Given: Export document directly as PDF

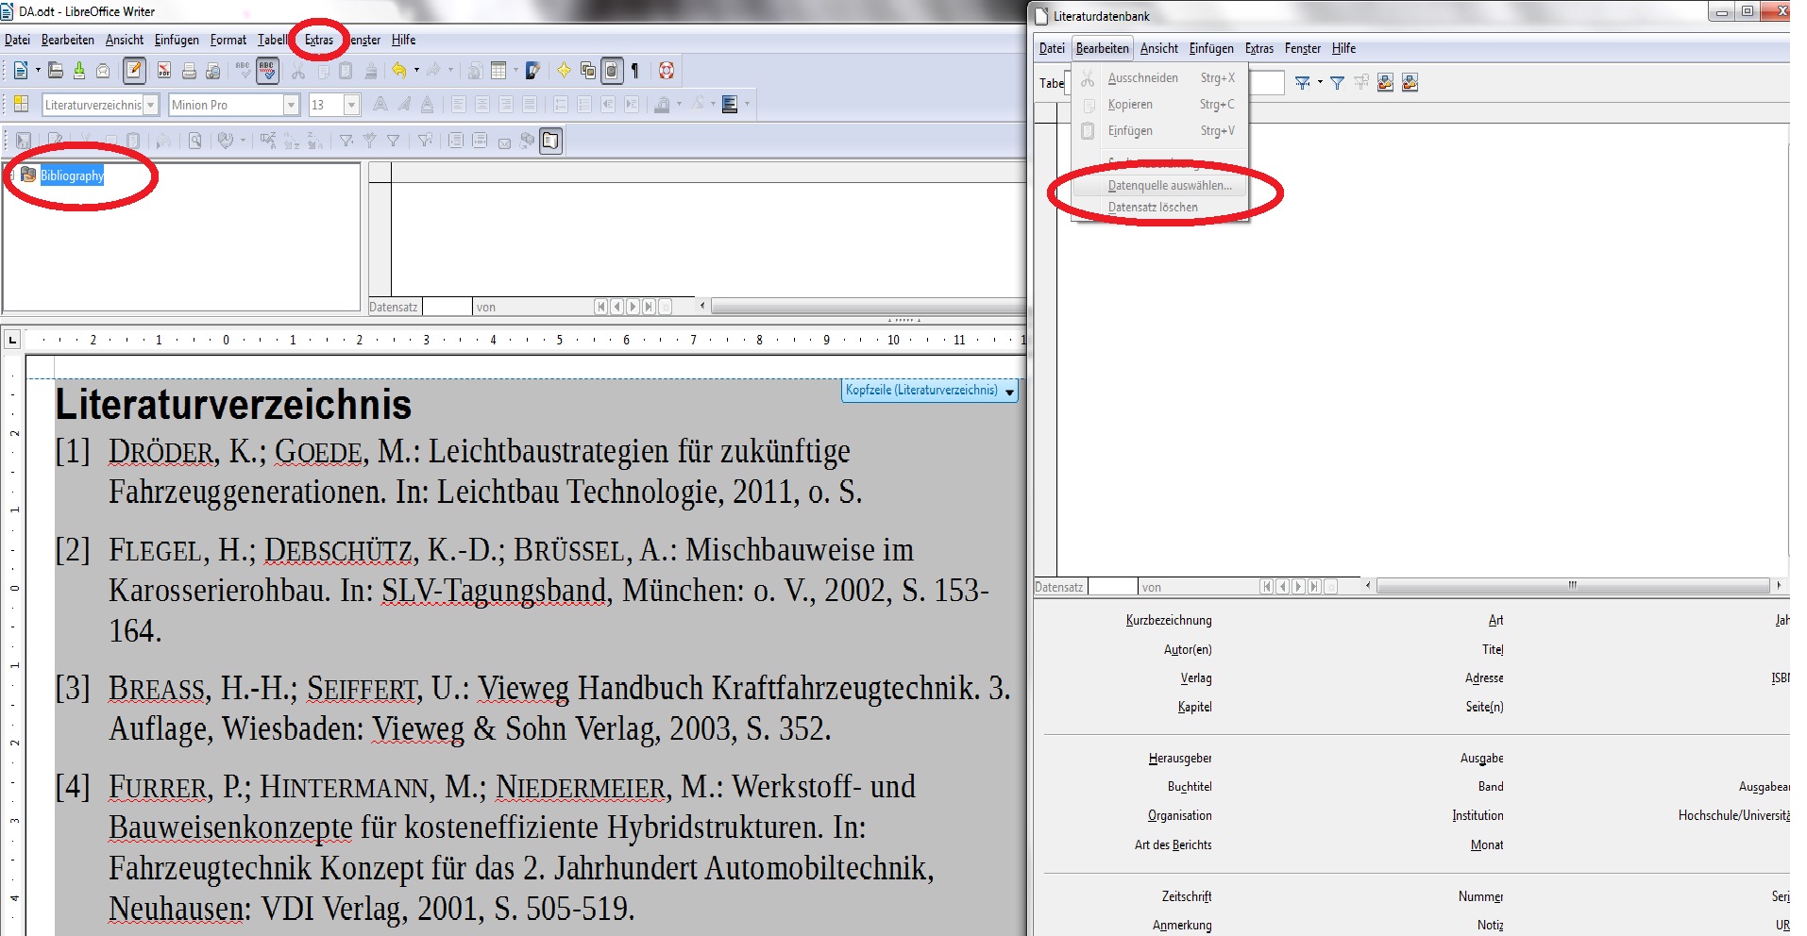Looking at the screenshot, I should (x=164, y=71).
